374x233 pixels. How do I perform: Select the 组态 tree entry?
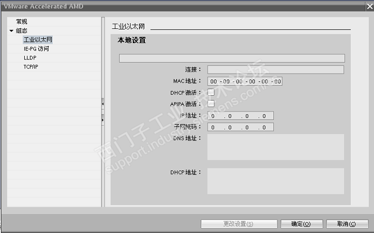pyautogui.click(x=22, y=31)
